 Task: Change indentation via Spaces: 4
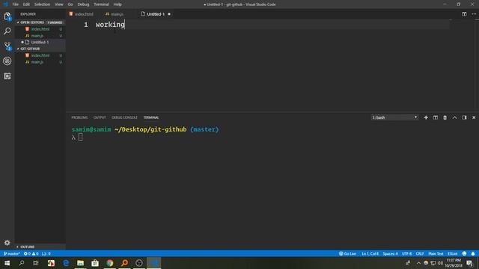pyautogui.click(x=390, y=254)
